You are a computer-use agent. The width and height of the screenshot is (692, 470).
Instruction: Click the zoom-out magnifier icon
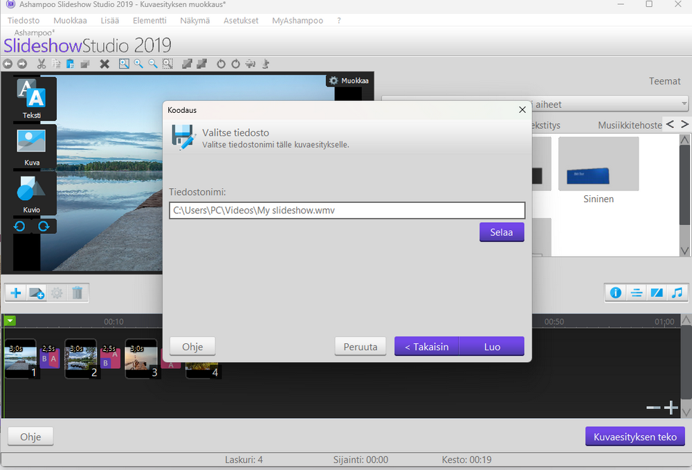click(153, 64)
